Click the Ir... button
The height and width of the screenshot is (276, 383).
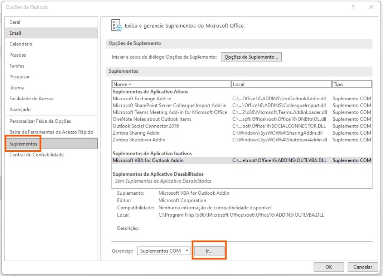point(209,251)
